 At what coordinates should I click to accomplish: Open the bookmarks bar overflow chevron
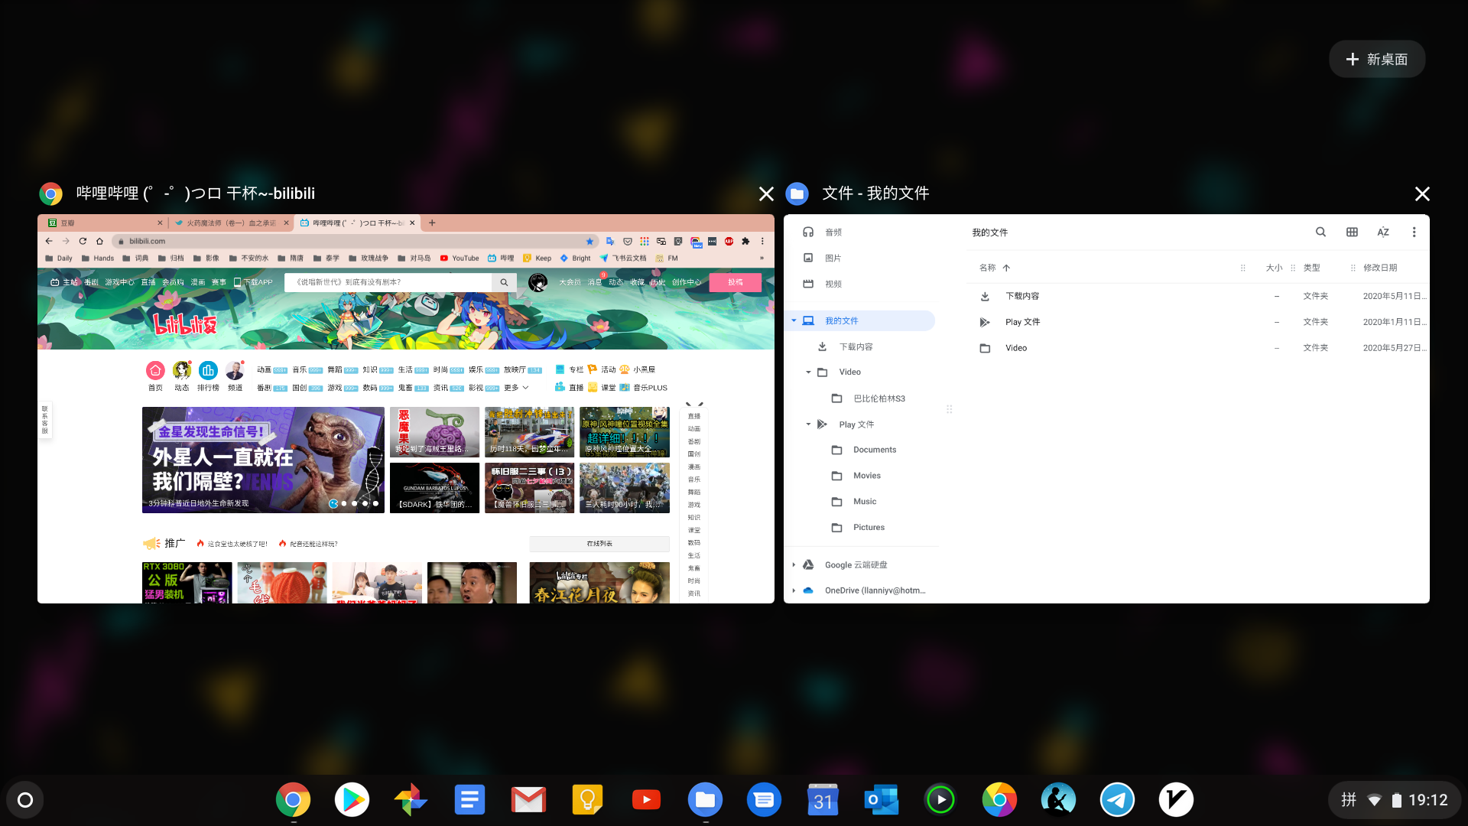pos(762,259)
